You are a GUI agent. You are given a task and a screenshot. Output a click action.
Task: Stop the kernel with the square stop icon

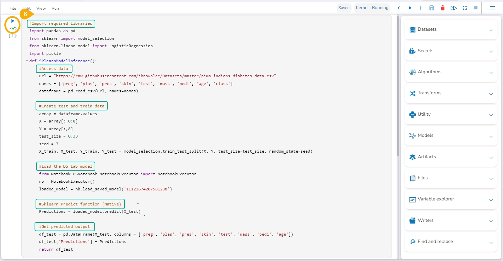tap(476, 8)
